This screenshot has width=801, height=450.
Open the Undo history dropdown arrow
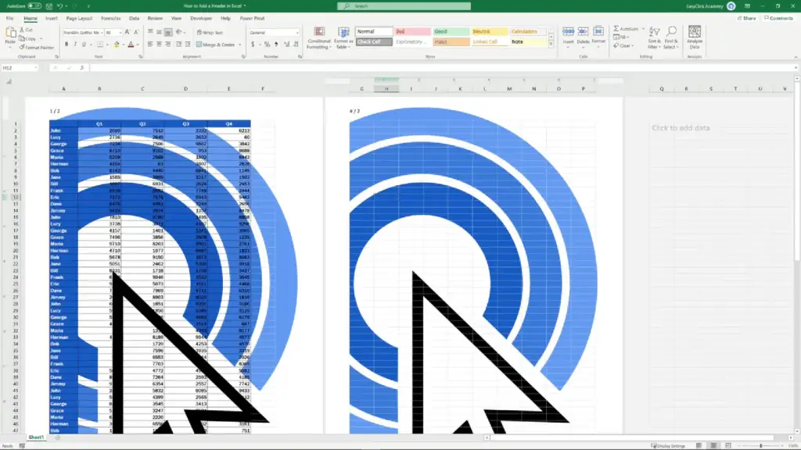66,6
